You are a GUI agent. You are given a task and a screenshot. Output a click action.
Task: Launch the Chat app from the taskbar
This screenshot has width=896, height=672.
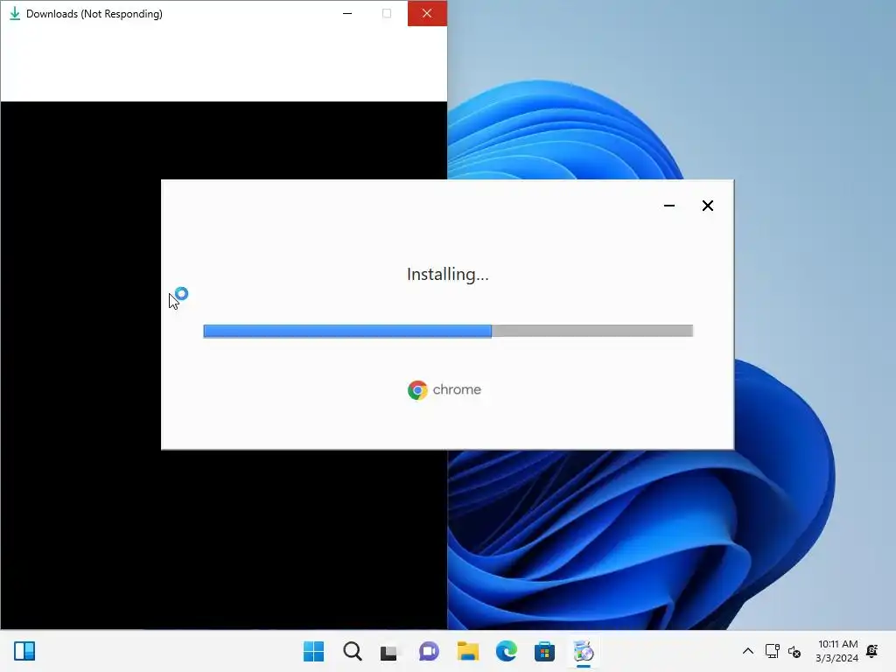[x=429, y=651]
